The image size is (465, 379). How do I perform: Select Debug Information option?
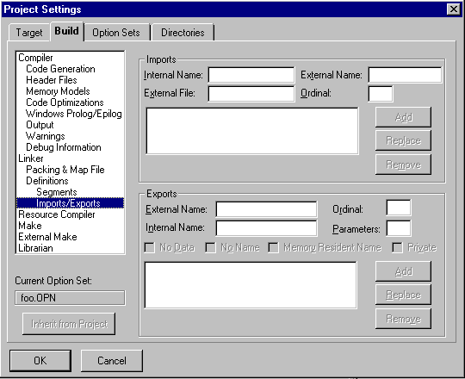tap(64, 147)
